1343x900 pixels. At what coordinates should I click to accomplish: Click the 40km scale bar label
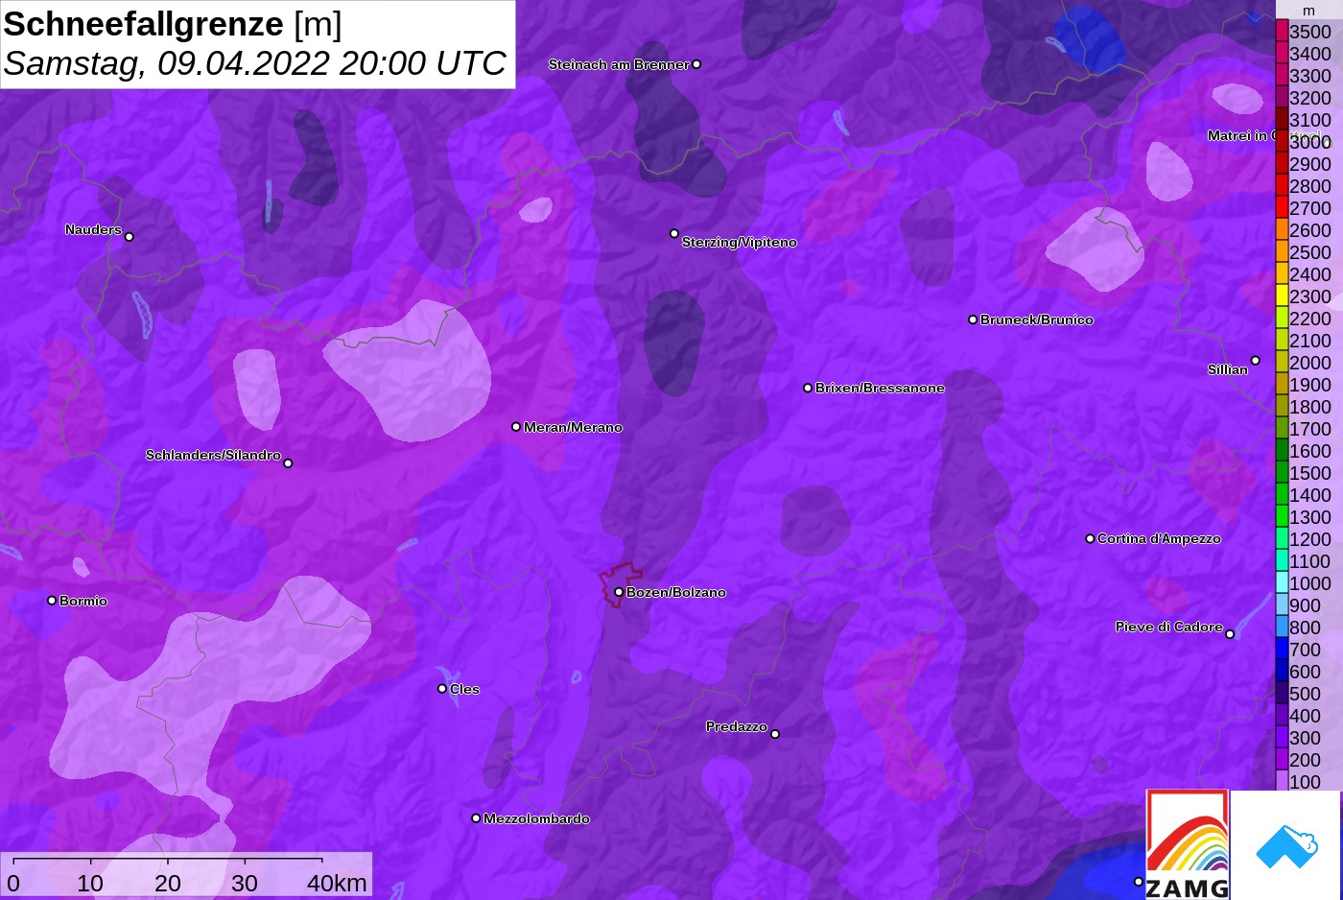pyautogui.click(x=337, y=883)
